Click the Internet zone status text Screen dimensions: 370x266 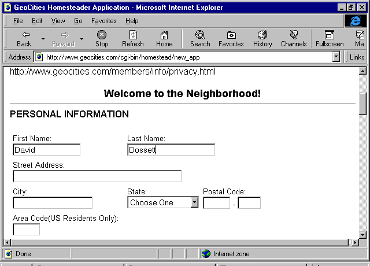pos(231,254)
